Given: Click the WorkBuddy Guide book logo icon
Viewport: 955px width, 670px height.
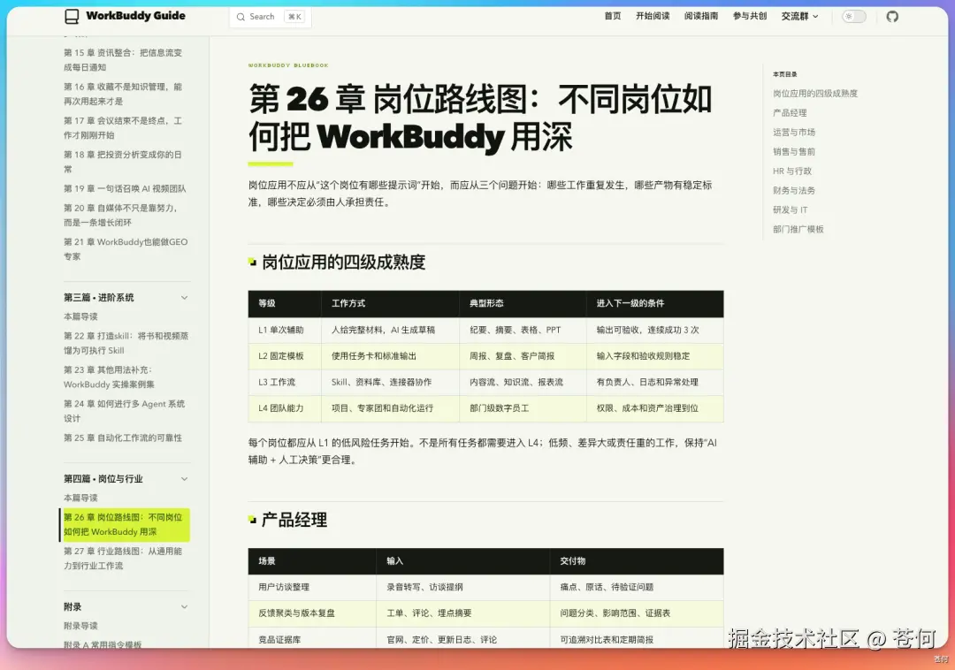Looking at the screenshot, I should coord(72,17).
